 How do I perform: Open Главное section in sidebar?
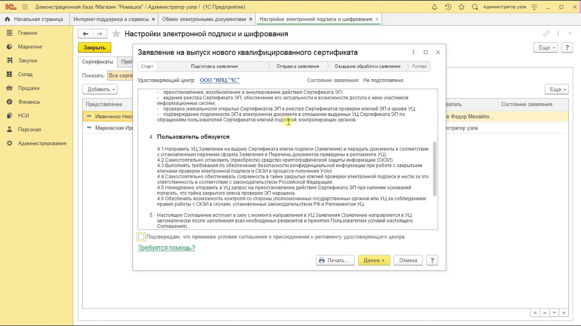pos(28,33)
